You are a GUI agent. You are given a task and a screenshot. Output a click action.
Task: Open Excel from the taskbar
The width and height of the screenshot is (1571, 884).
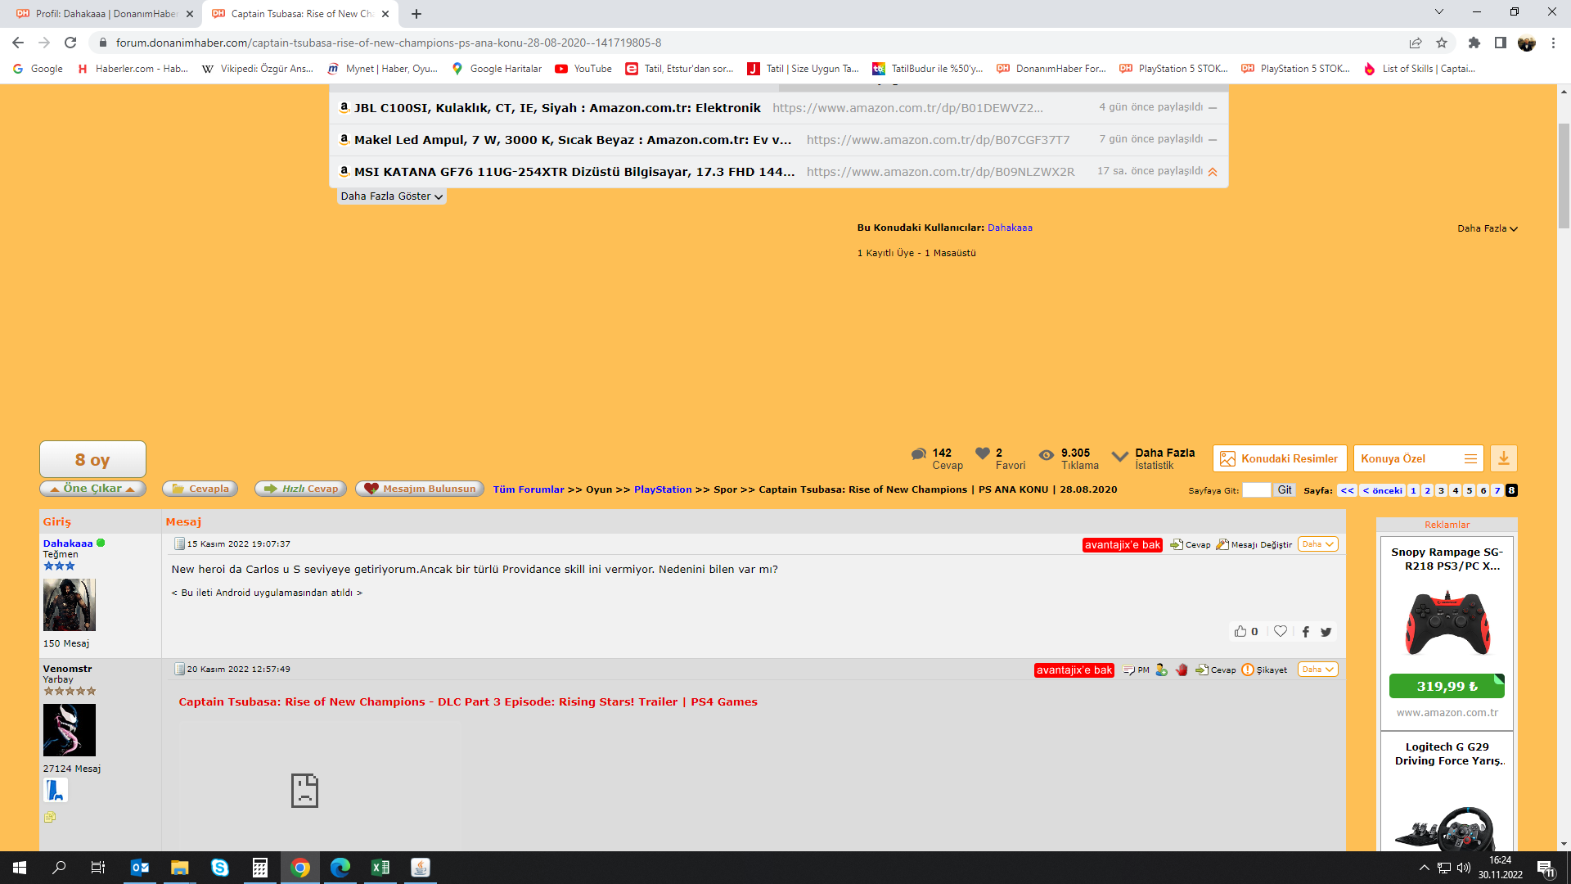380,868
